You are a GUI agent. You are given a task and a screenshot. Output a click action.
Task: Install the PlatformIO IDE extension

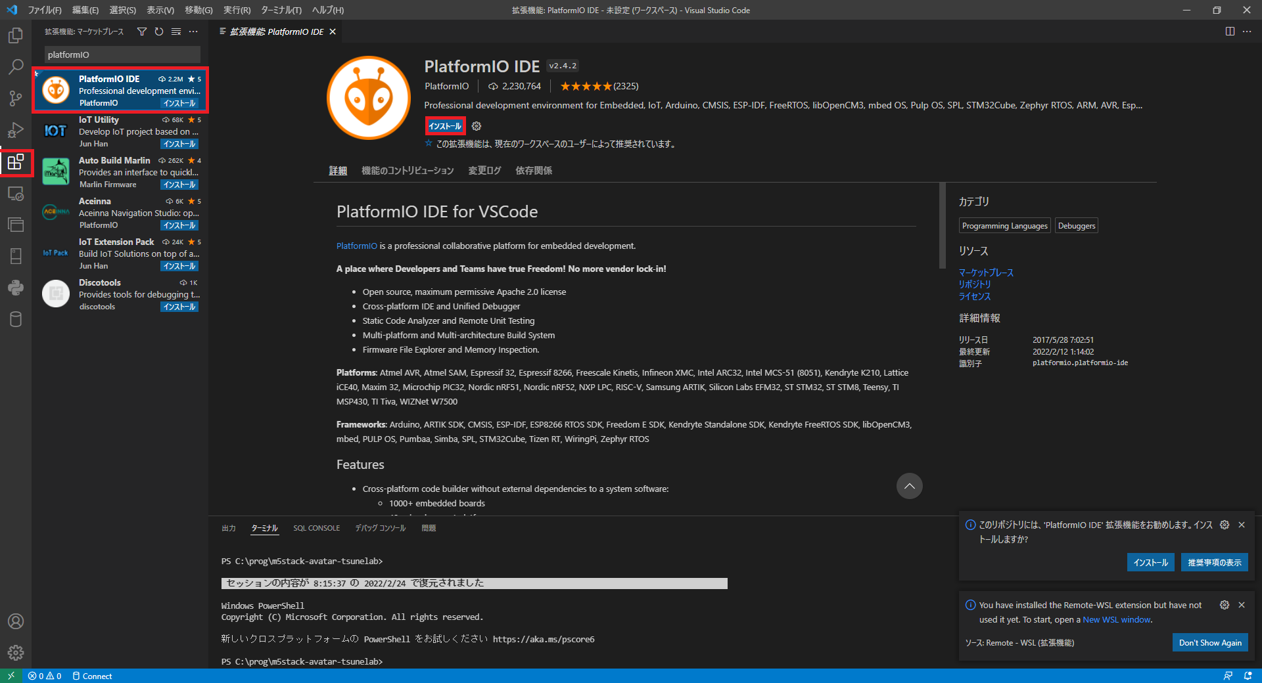tap(444, 125)
